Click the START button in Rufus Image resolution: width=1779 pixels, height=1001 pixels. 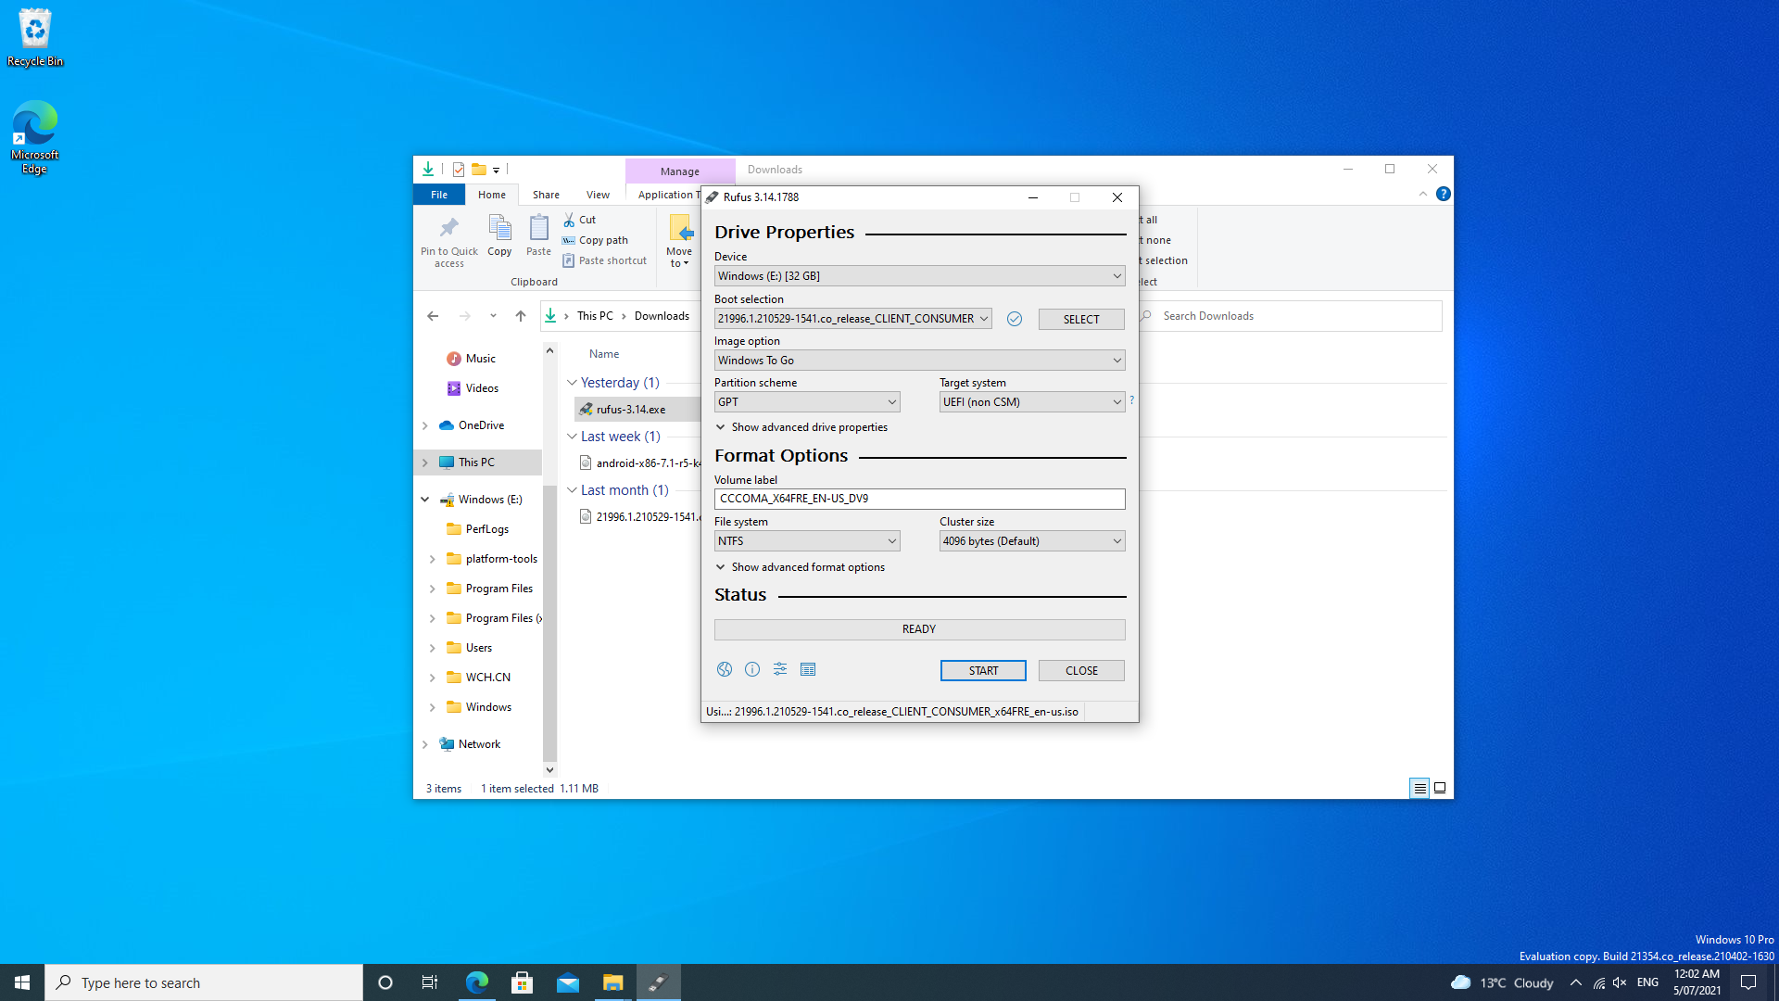click(x=984, y=670)
